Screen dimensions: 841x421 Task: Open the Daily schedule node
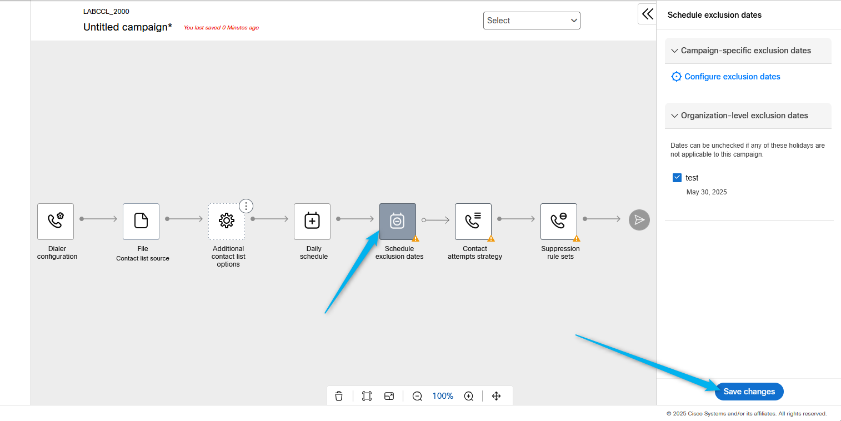pos(312,221)
